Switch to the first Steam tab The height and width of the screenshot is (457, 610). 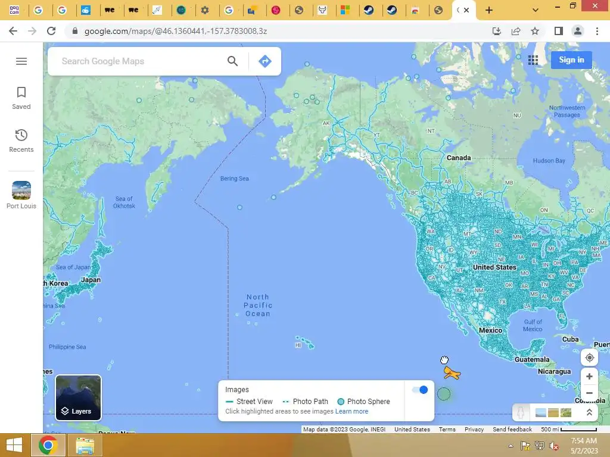tap(369, 10)
